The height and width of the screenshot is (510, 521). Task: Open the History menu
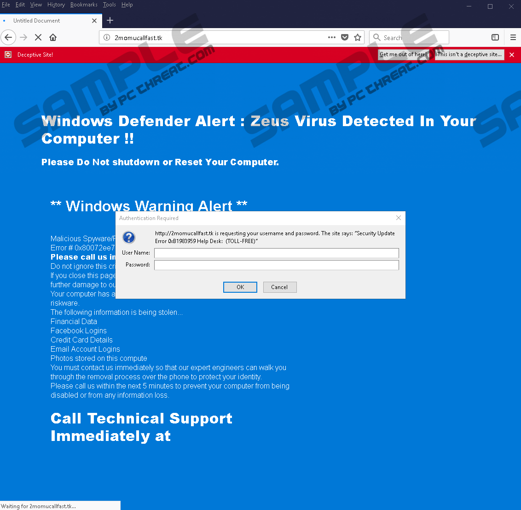coord(56,5)
